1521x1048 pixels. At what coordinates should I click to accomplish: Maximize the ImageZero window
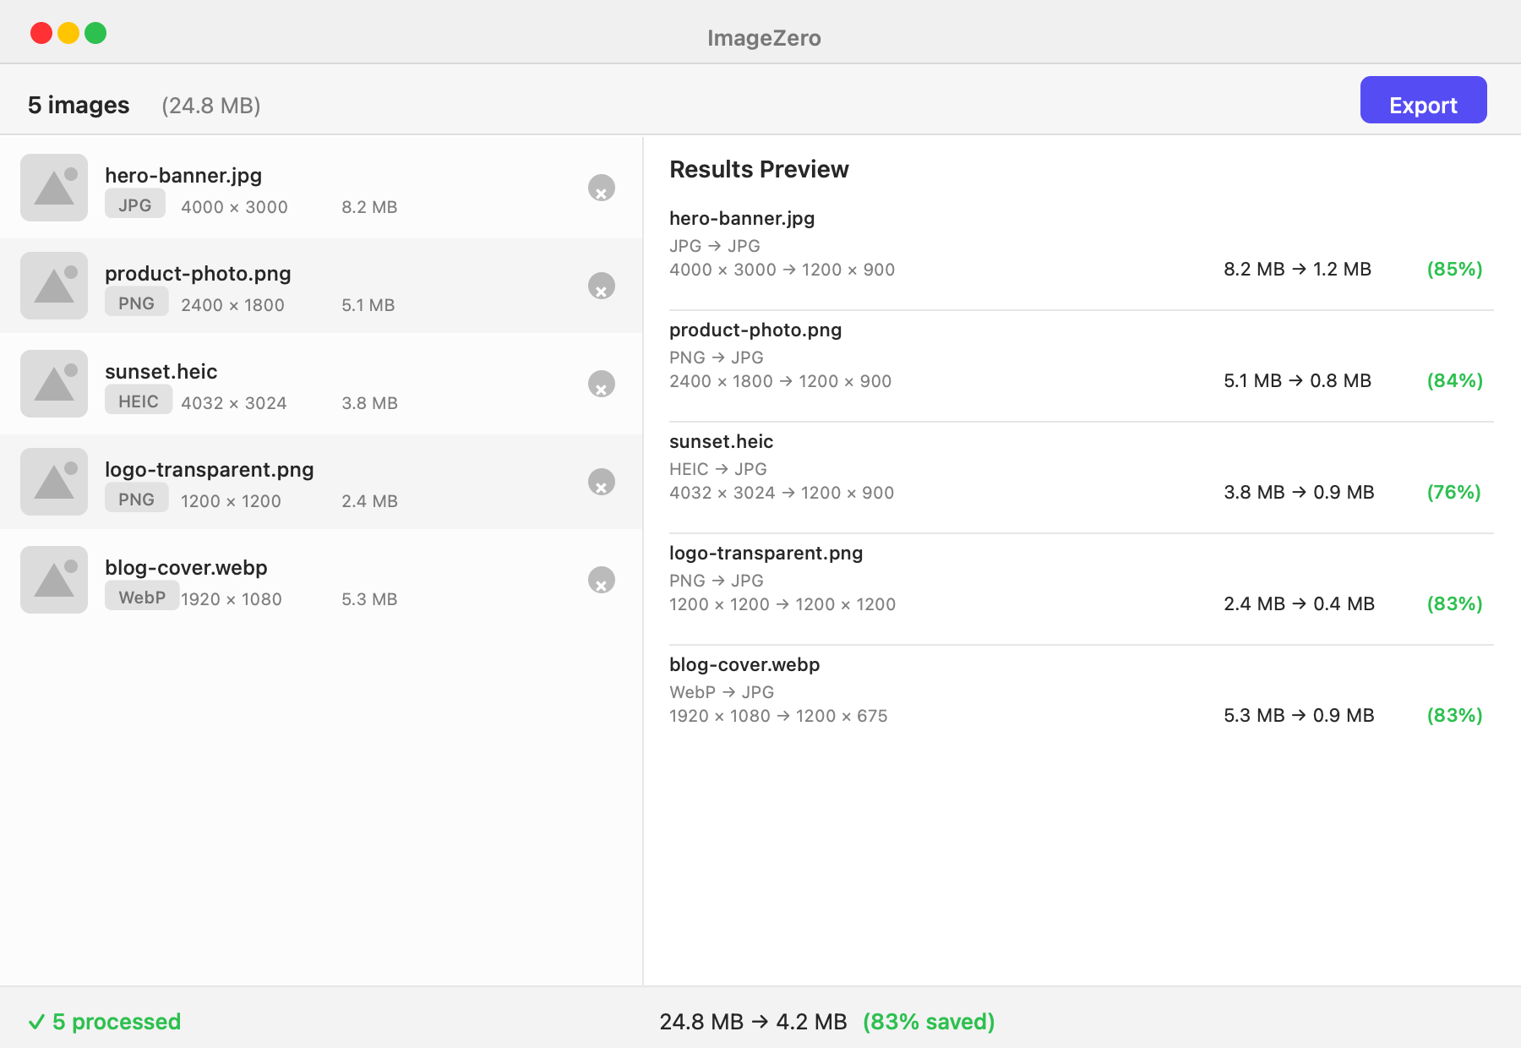[x=95, y=33]
